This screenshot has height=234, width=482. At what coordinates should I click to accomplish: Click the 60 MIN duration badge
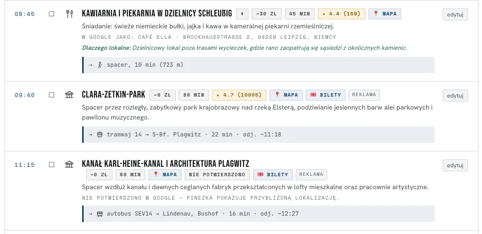130,175
